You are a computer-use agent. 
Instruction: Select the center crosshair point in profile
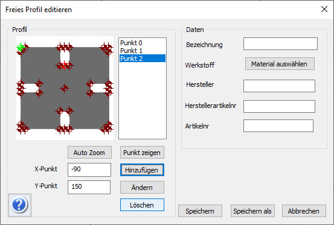(65, 88)
